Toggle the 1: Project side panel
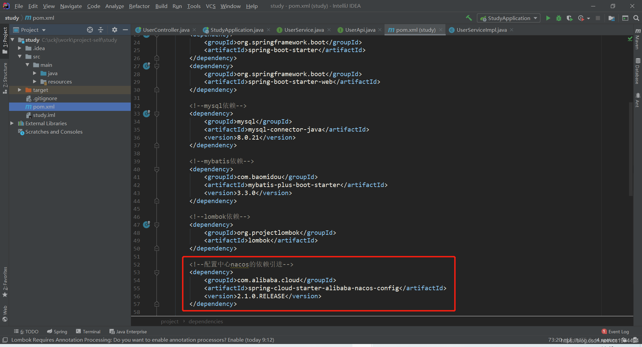This screenshot has width=642, height=347. [x=5, y=40]
